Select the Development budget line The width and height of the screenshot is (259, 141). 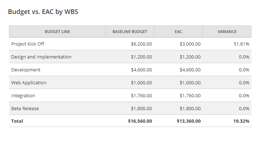(25, 70)
